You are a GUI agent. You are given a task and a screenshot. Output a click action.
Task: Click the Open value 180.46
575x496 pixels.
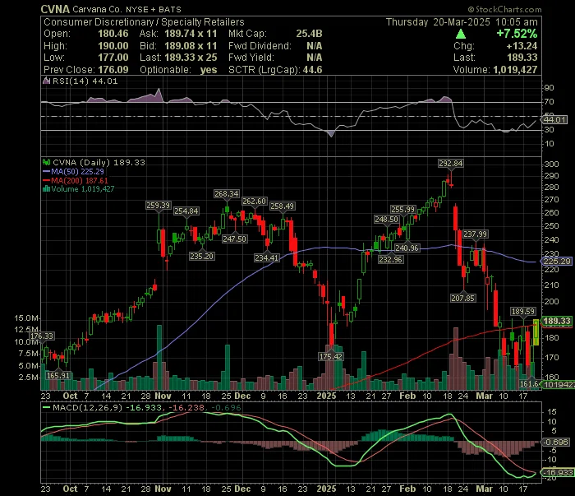click(x=113, y=34)
